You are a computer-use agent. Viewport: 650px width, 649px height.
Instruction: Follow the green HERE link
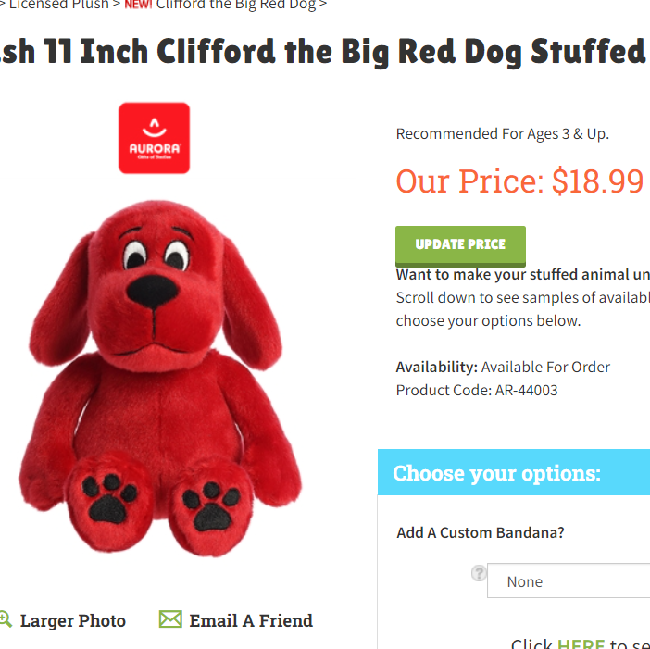click(x=581, y=643)
